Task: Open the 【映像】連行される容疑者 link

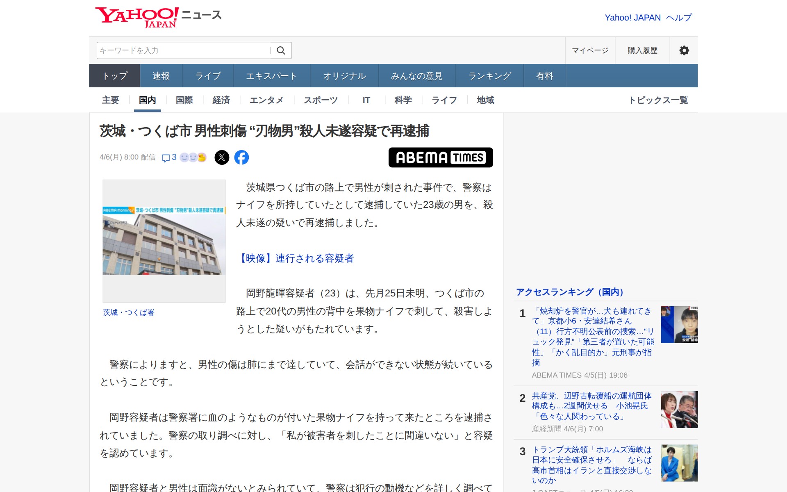Action: pos(296,258)
